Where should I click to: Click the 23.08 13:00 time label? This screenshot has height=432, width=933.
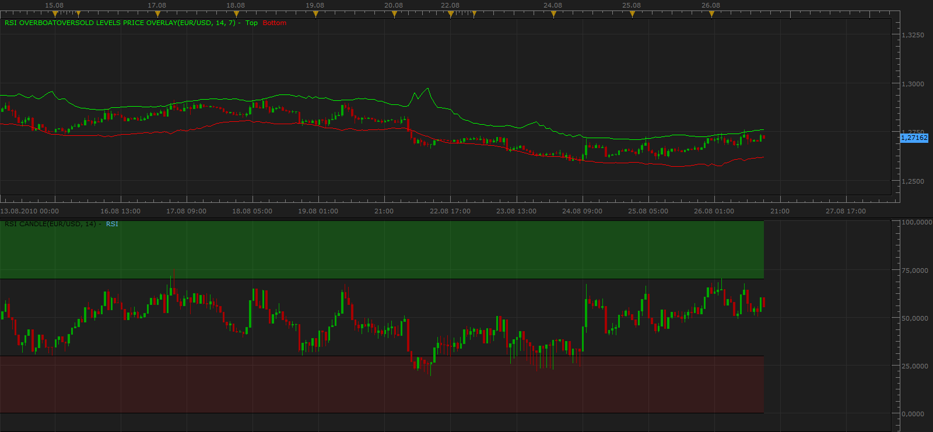tap(516, 211)
